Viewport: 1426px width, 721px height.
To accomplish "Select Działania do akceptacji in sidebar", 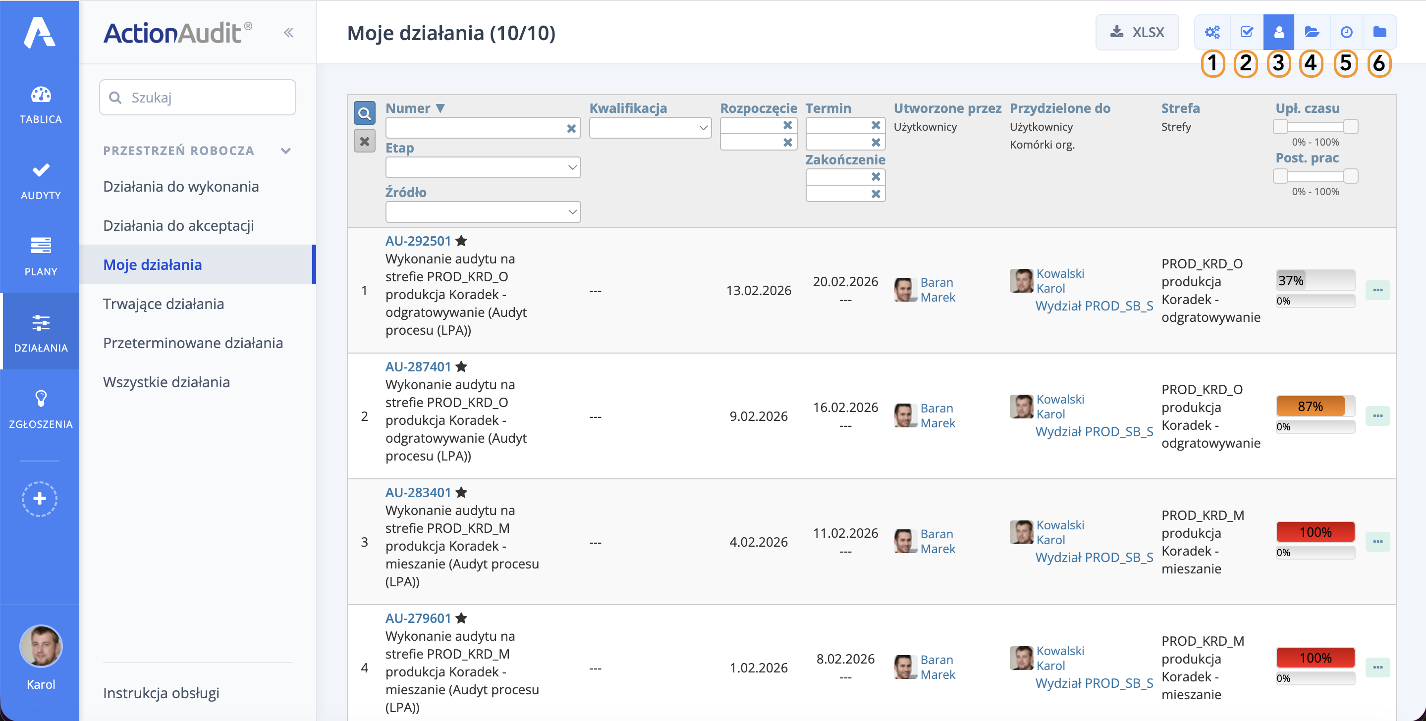I will (x=178, y=226).
